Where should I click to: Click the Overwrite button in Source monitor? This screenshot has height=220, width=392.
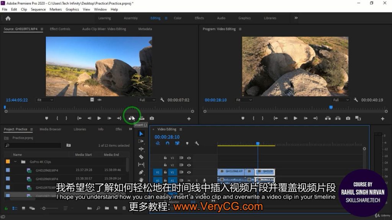click(142, 118)
